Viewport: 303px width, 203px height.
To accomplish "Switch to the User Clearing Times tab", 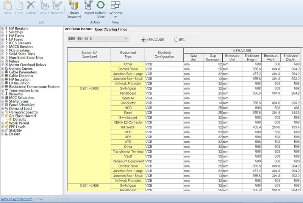I will (x=111, y=30).
